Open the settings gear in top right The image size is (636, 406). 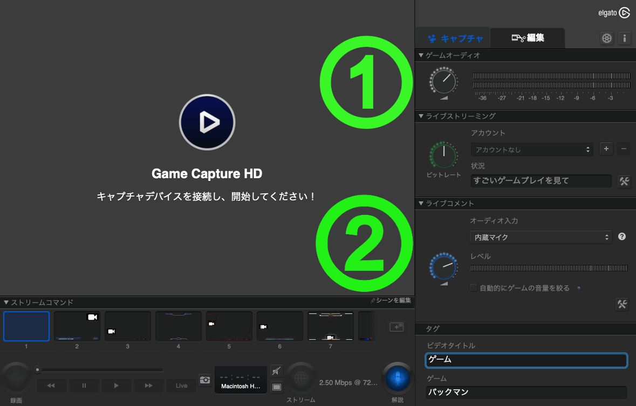607,38
